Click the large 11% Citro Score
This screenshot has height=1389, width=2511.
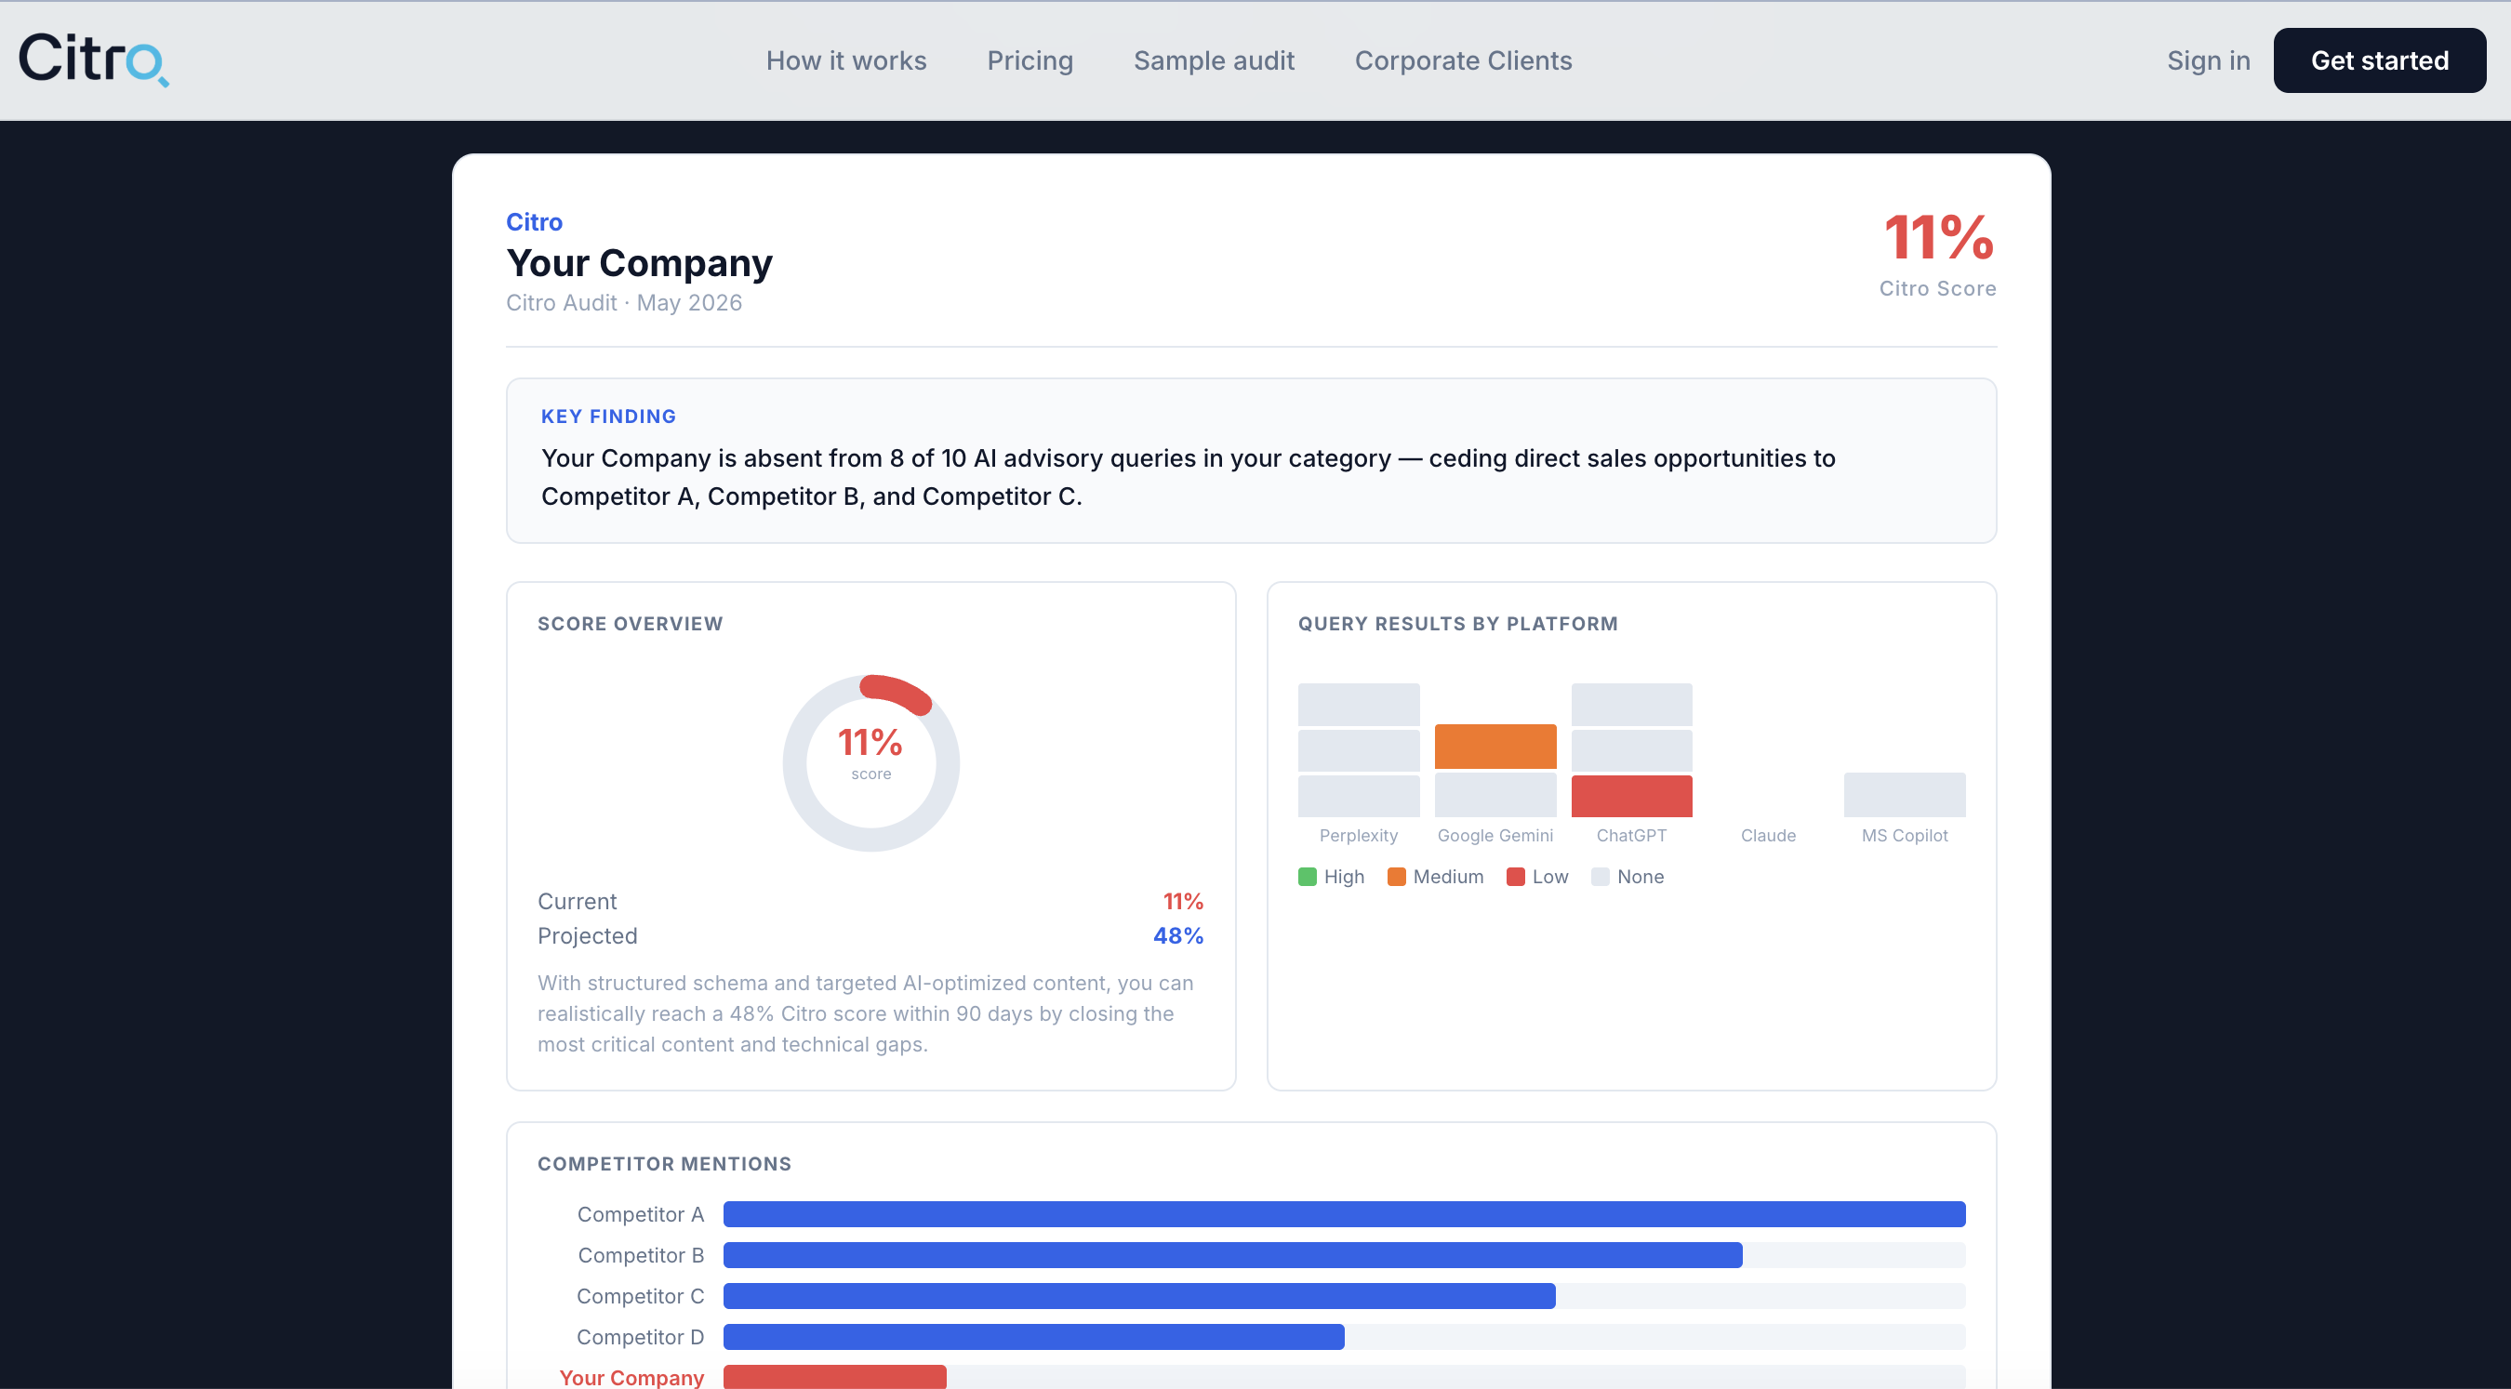(x=1939, y=237)
